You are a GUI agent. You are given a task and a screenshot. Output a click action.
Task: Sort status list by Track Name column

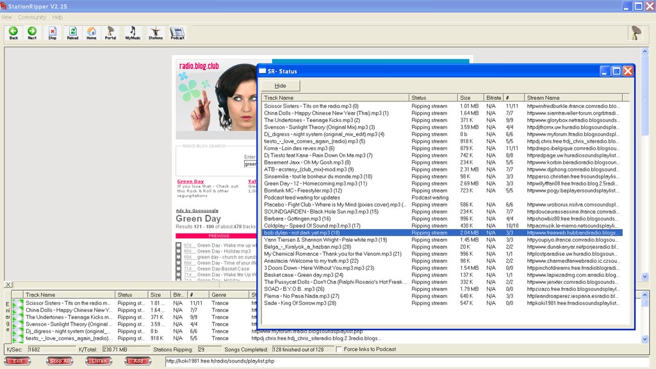336,98
